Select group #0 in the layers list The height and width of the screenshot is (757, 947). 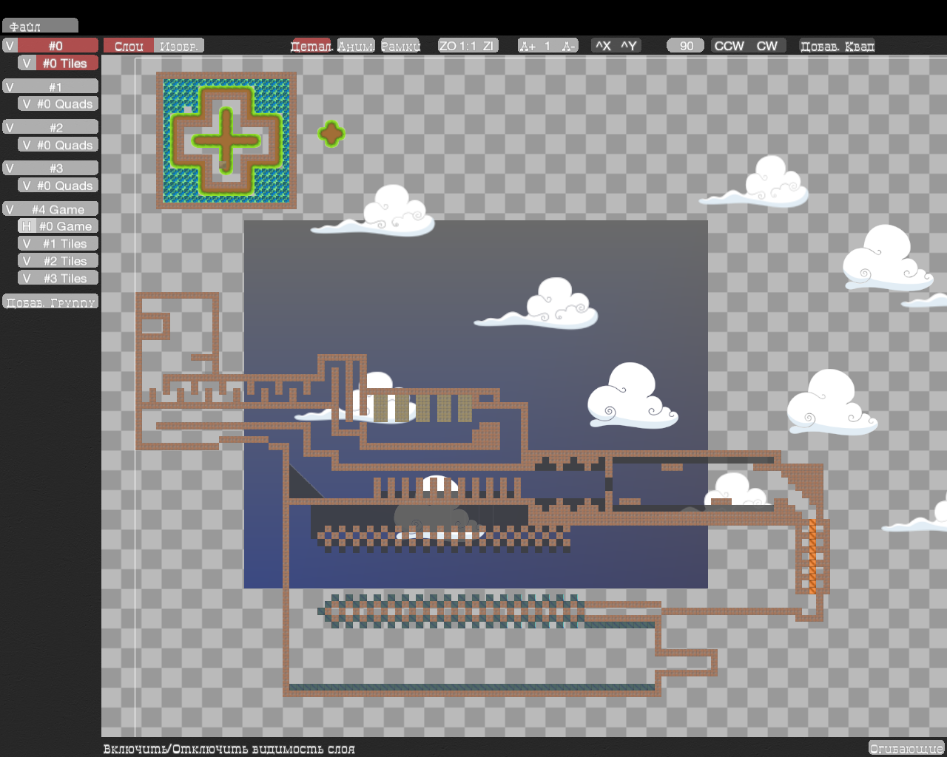pos(58,46)
